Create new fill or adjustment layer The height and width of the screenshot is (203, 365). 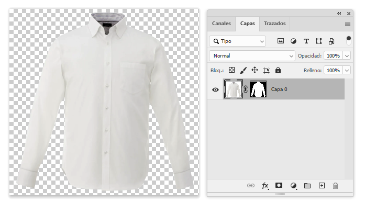[x=294, y=186]
